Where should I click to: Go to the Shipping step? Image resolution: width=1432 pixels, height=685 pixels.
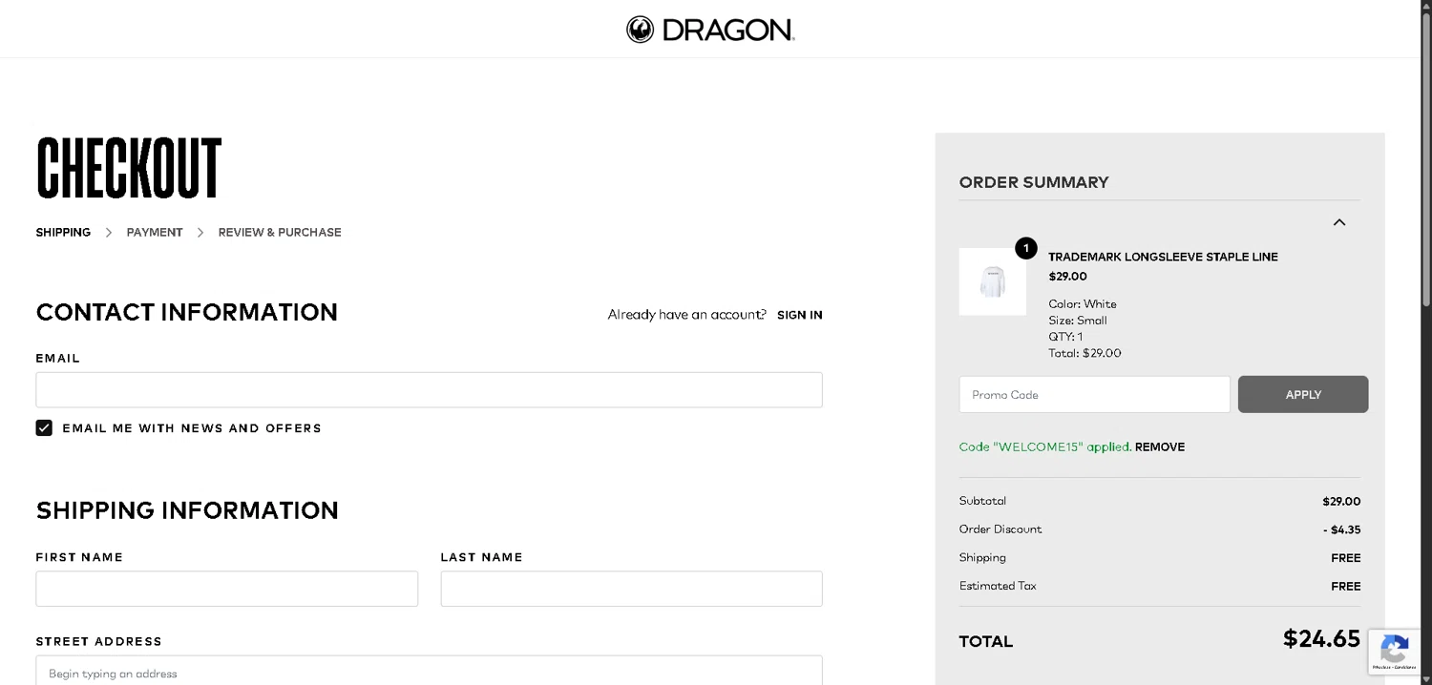click(x=63, y=232)
